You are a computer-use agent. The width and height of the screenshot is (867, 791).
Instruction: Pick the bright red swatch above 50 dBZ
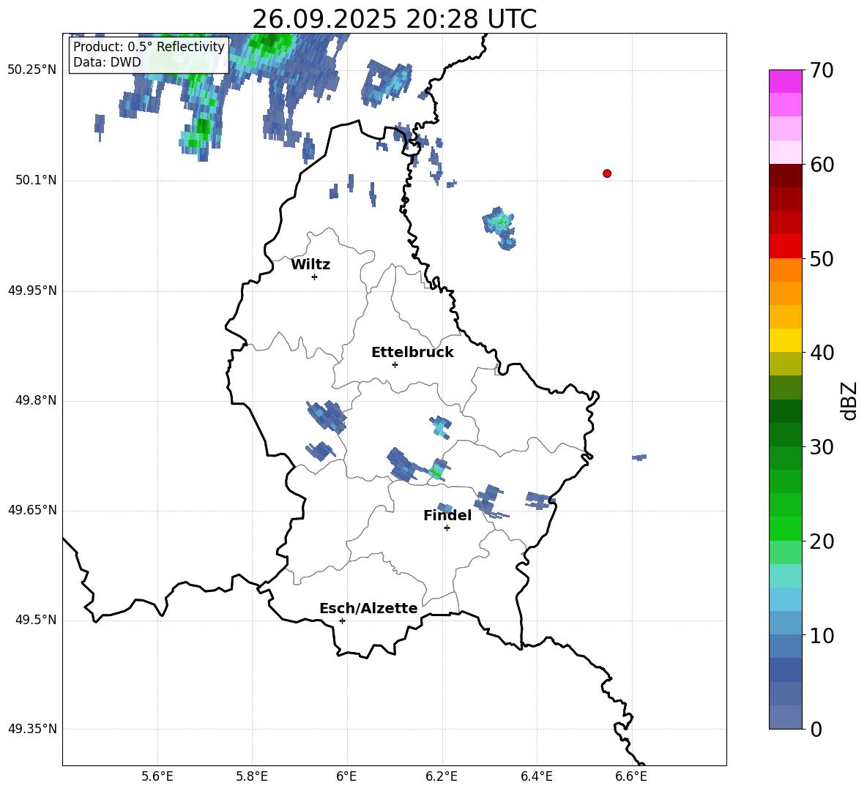click(x=785, y=247)
